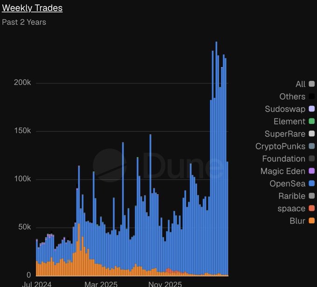Screen dimensions: 317x287
Task: Click the Magic Eden purple swatch
Action: [x=312, y=171]
